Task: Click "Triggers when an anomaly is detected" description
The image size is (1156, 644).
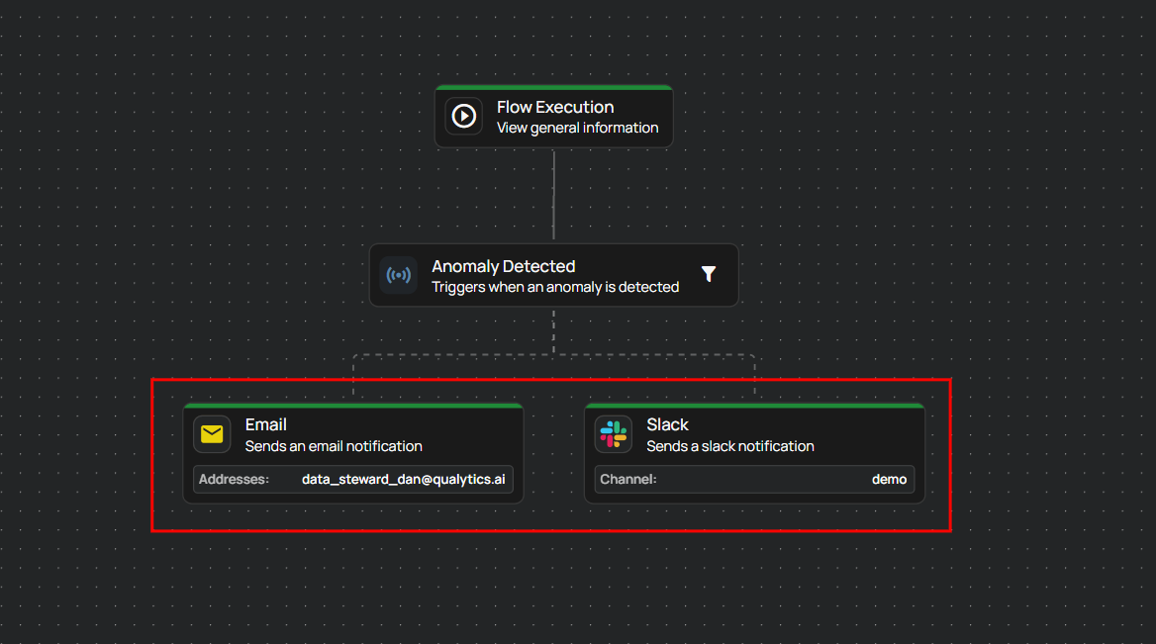Action: [554, 287]
